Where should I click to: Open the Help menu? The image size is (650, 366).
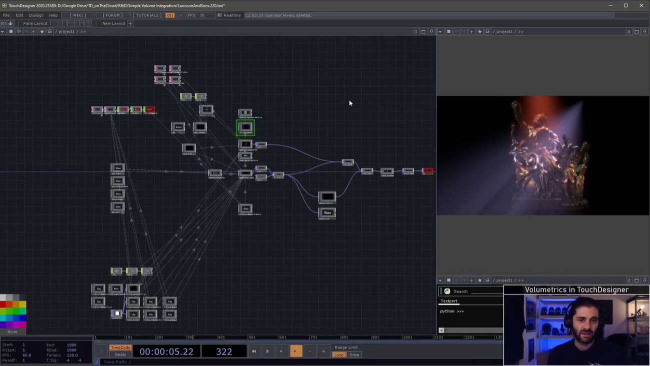(53, 15)
